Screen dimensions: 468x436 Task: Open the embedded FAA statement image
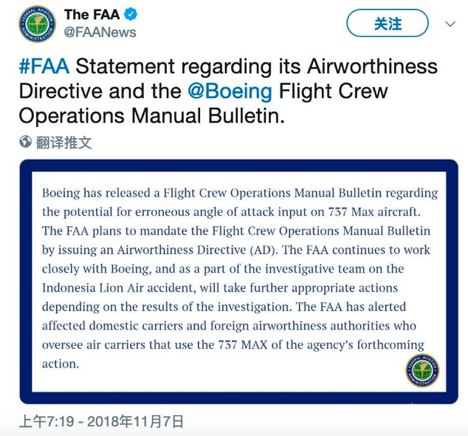click(x=238, y=281)
